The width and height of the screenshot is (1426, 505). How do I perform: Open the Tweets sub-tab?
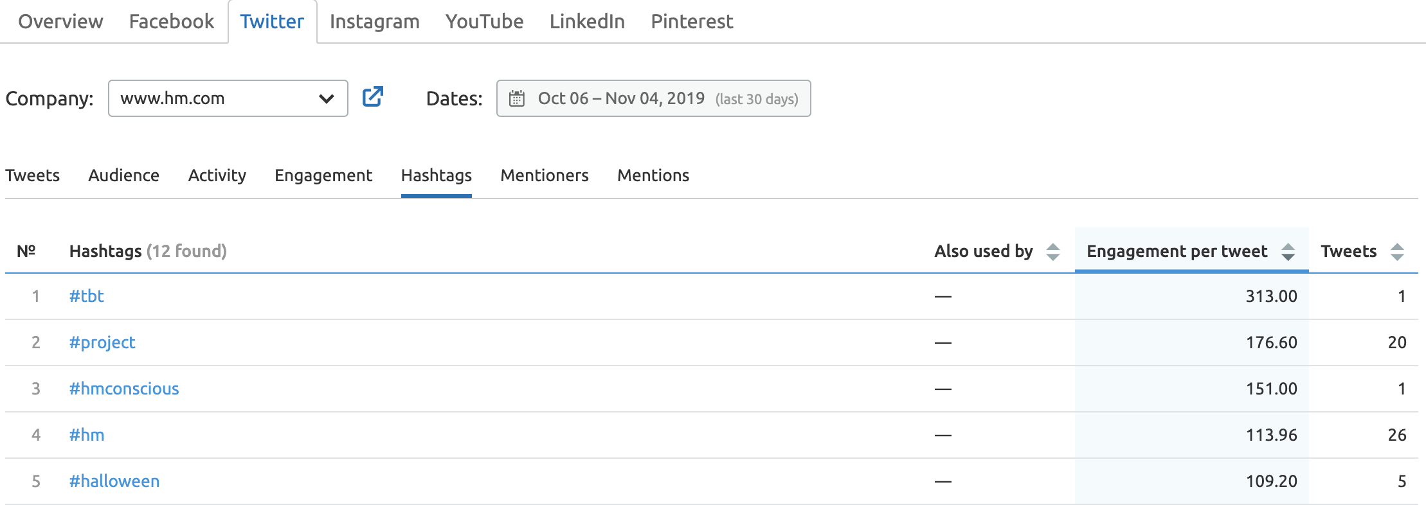pyautogui.click(x=32, y=175)
